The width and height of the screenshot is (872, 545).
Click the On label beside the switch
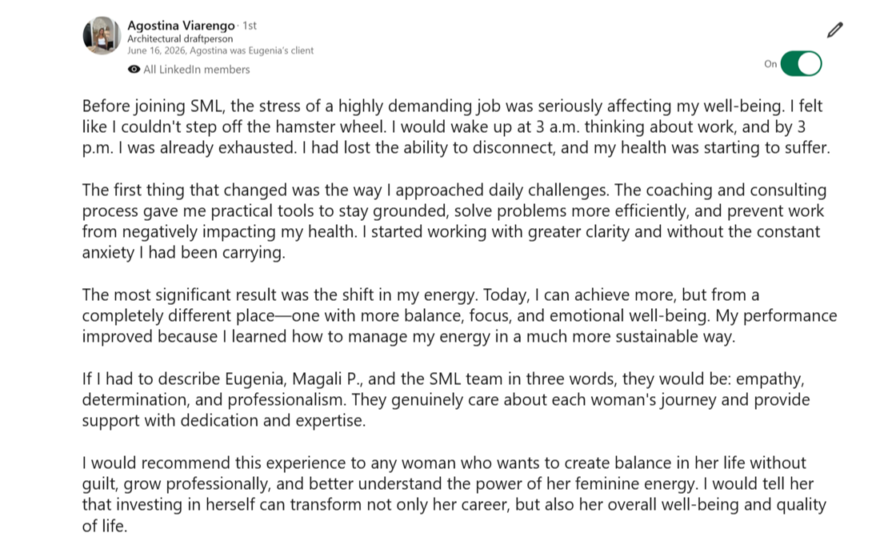pyautogui.click(x=770, y=64)
